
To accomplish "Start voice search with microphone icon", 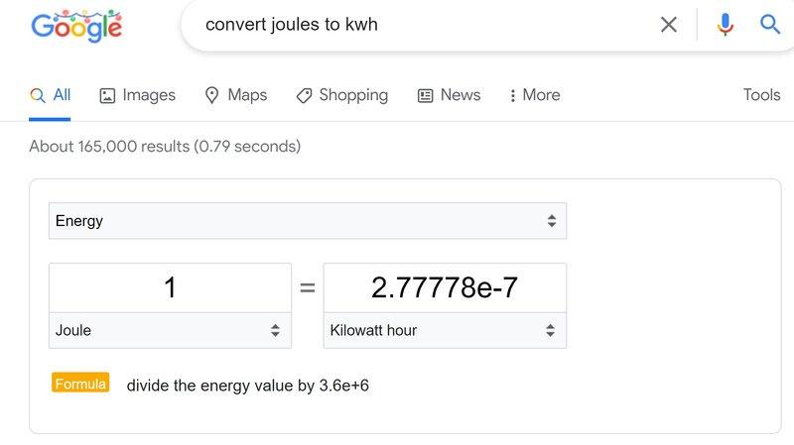I will (x=726, y=24).
